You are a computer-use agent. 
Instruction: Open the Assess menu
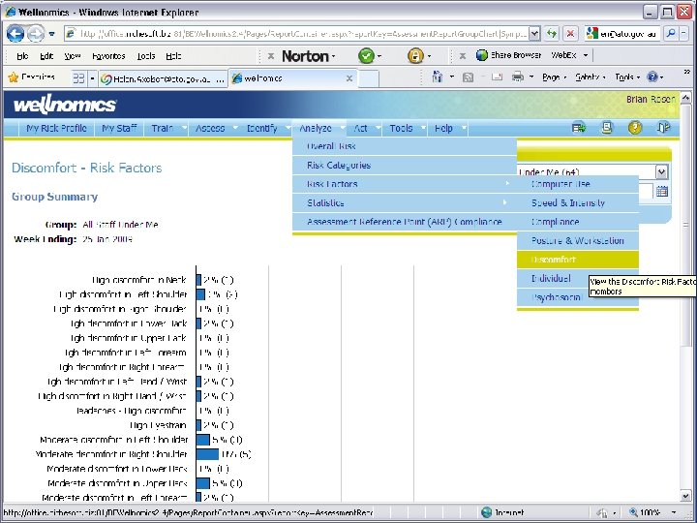point(215,128)
